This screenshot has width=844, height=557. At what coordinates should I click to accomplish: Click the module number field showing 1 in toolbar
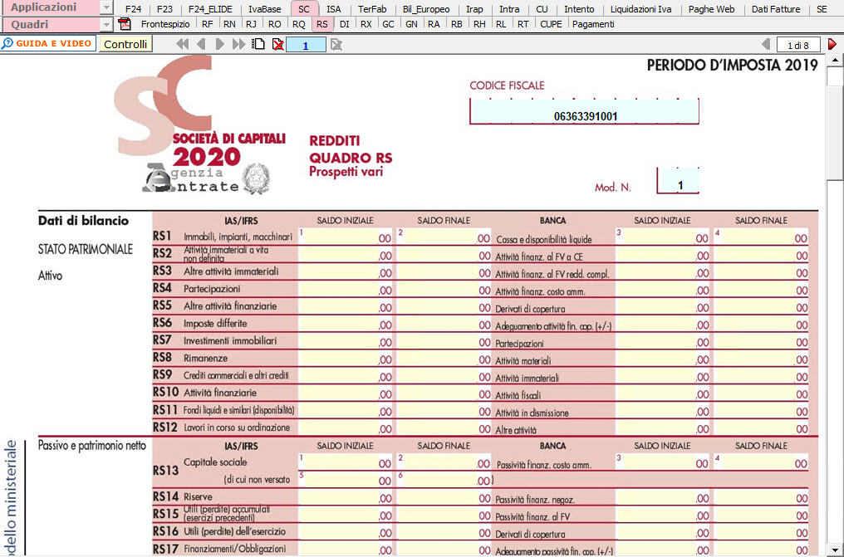click(306, 45)
